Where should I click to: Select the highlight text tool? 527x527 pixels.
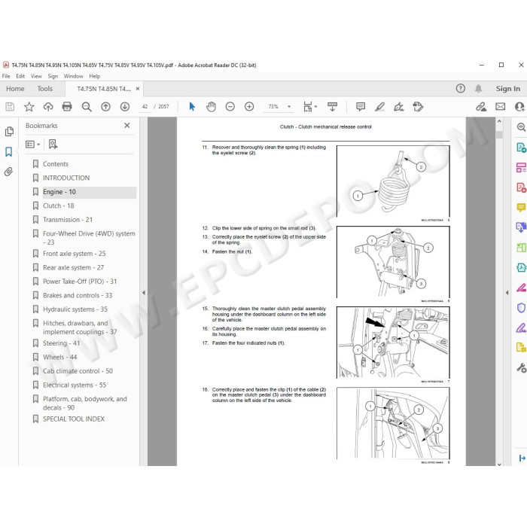point(379,107)
